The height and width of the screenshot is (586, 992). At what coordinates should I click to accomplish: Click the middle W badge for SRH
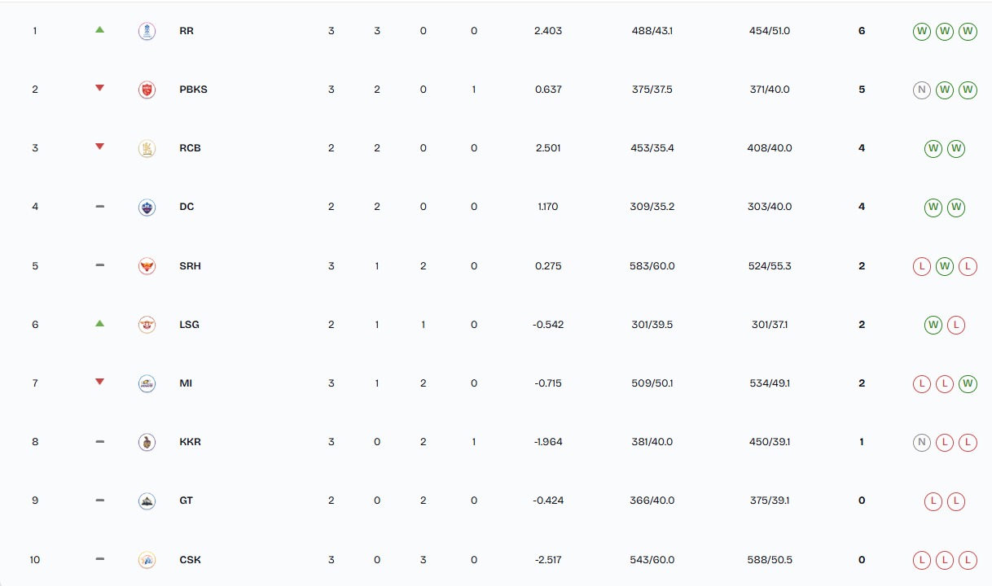coord(945,266)
